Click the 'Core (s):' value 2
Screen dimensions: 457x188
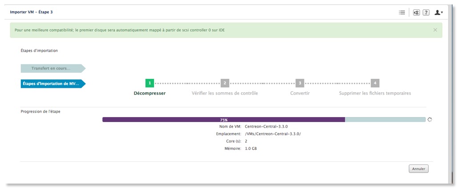(x=246, y=141)
